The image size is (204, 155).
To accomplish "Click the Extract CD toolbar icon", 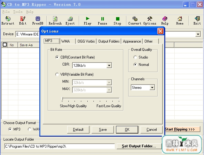I will tap(8, 21).
